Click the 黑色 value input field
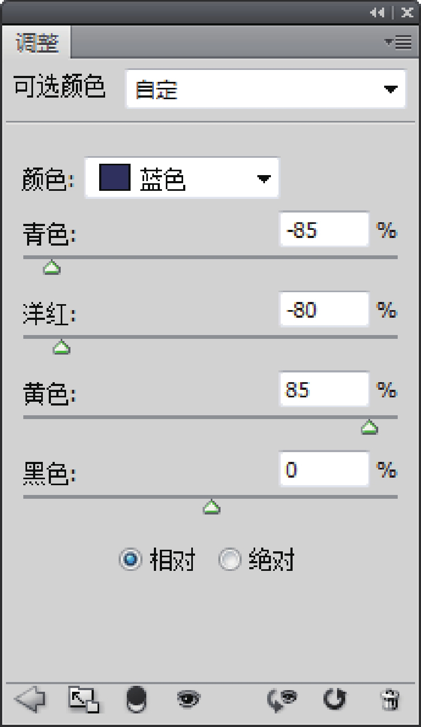Image resolution: width=421 pixels, height=727 pixels. [x=323, y=469]
